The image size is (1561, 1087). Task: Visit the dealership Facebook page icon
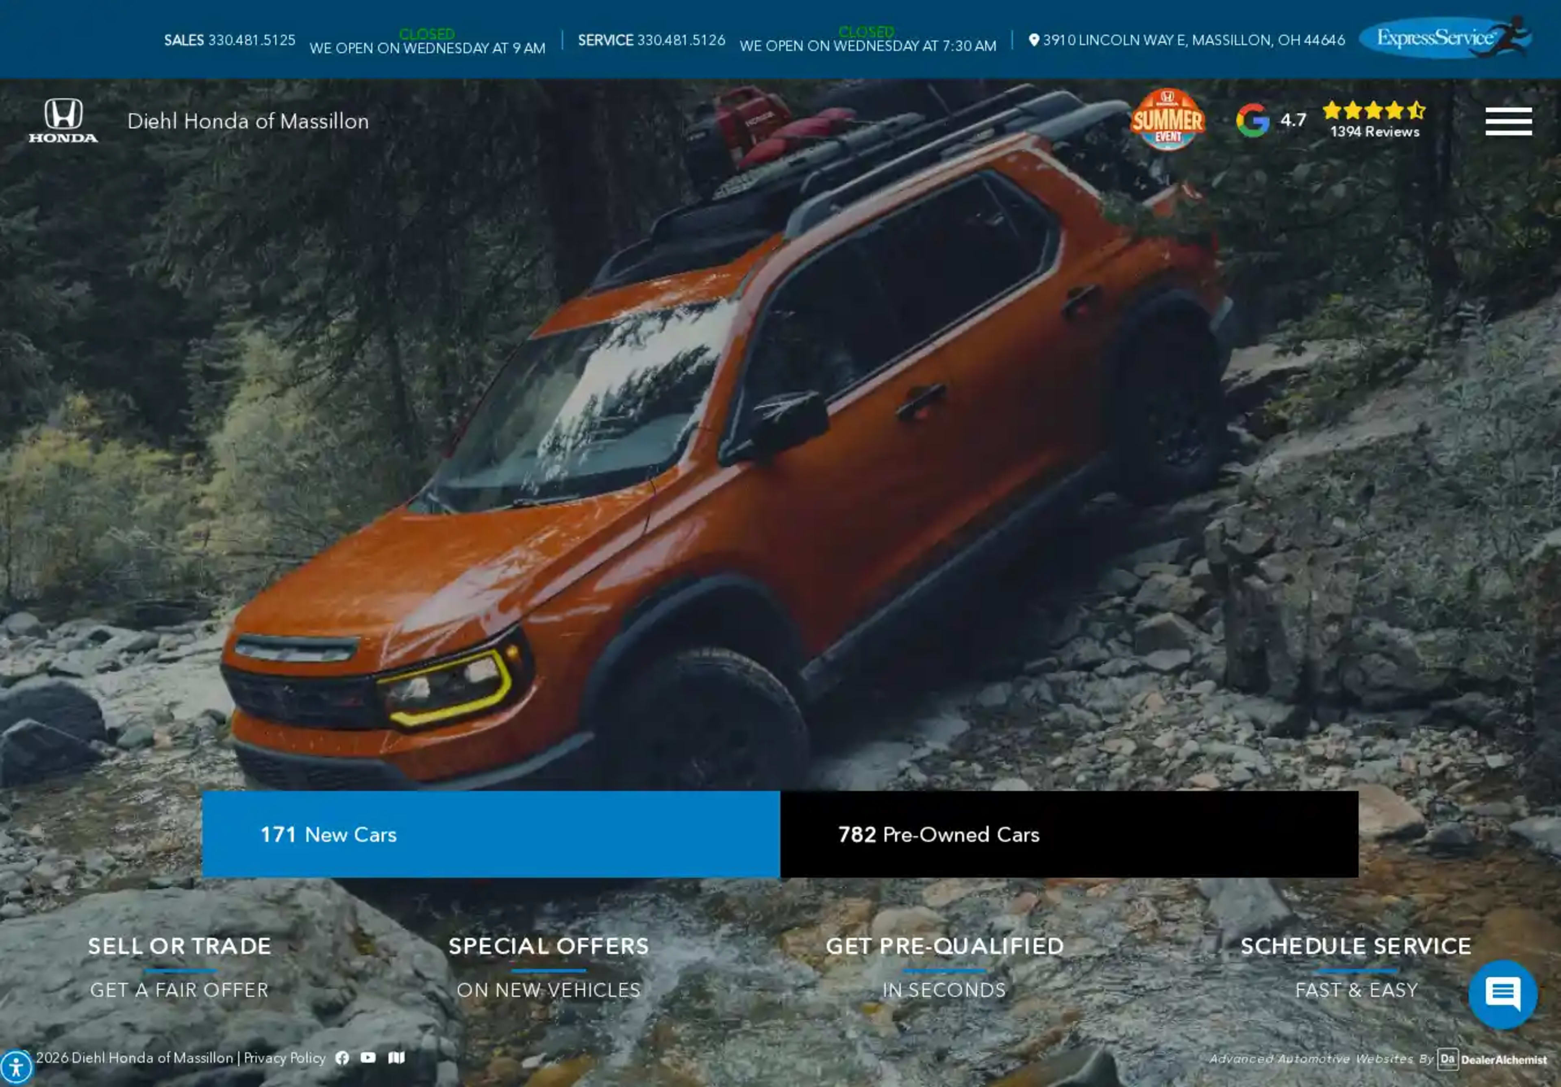342,1058
